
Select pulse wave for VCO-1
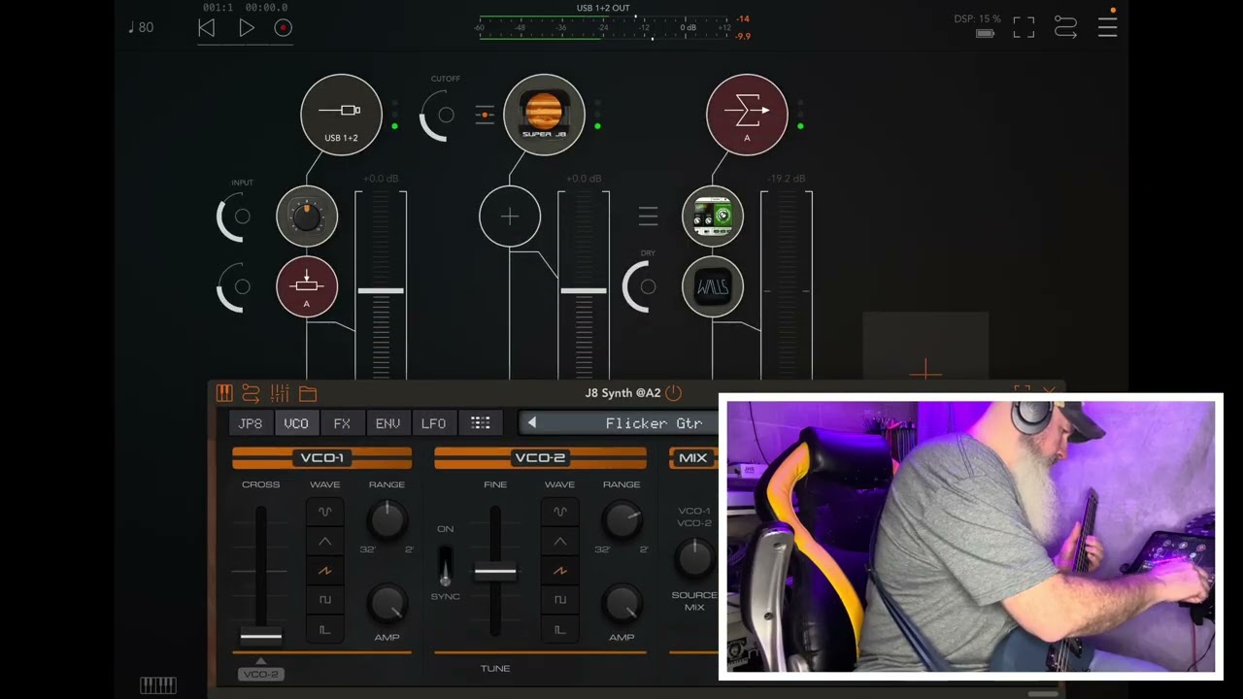pos(324,629)
